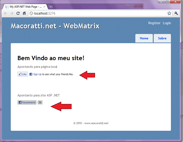Click the footer www.macoratti.net text
This screenshot has height=142, width=183.
point(96,123)
